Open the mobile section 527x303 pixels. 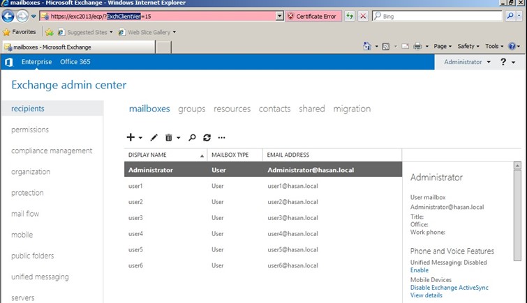coord(22,235)
